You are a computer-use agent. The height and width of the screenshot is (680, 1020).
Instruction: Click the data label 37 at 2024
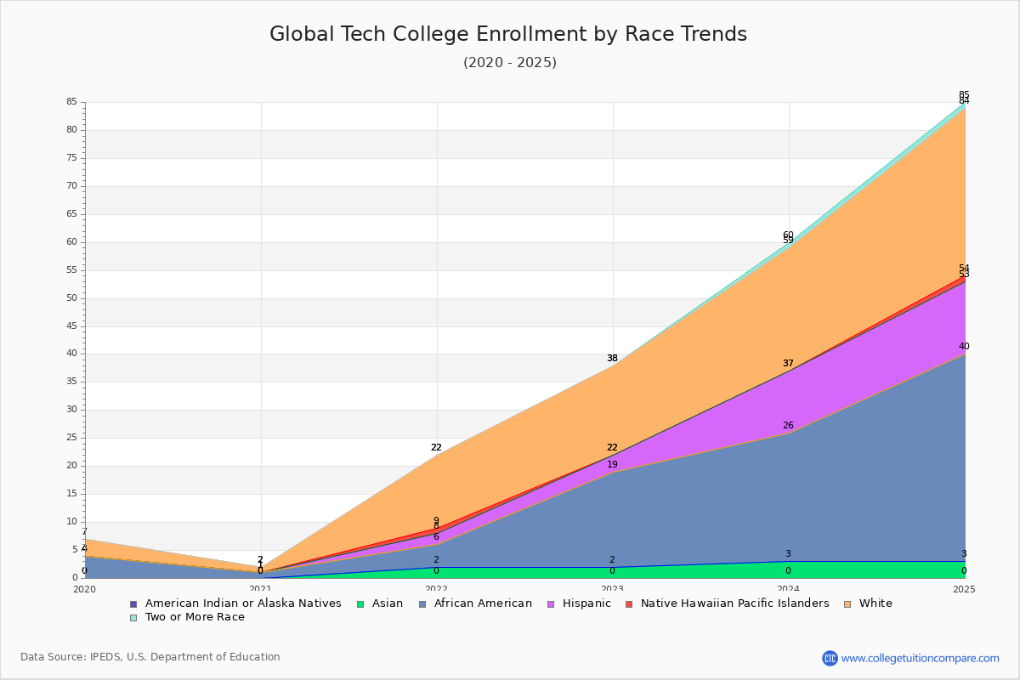pyautogui.click(x=788, y=364)
